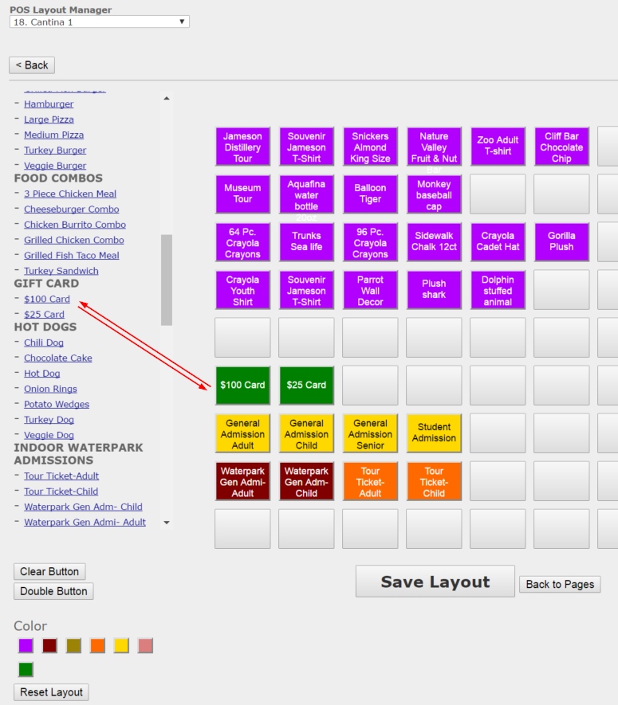Click the Back button

pos(32,65)
